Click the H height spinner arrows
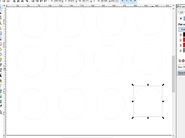Viewport: 185px width, 138px height. (x=109, y=1)
